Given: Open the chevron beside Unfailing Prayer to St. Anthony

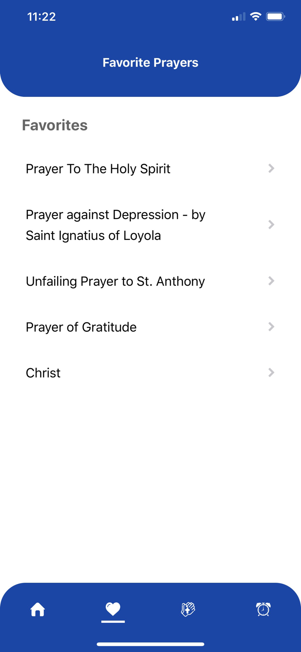Looking at the screenshot, I should [271, 281].
